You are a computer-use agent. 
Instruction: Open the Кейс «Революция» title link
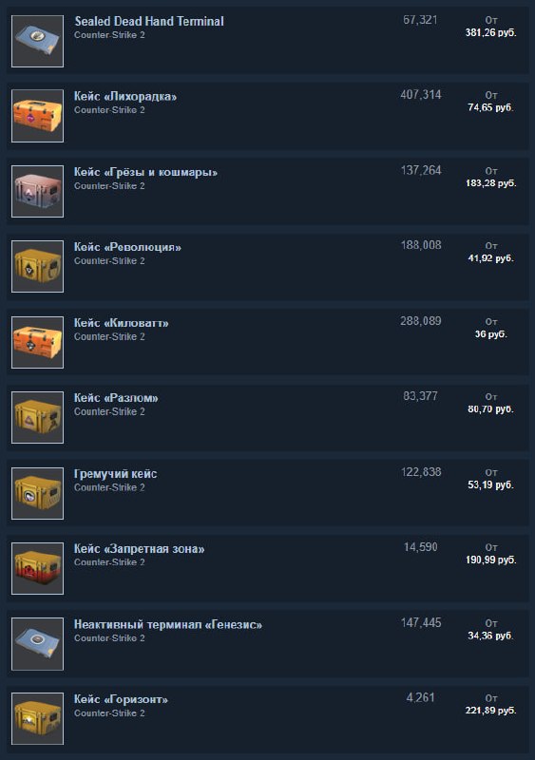coord(127,247)
